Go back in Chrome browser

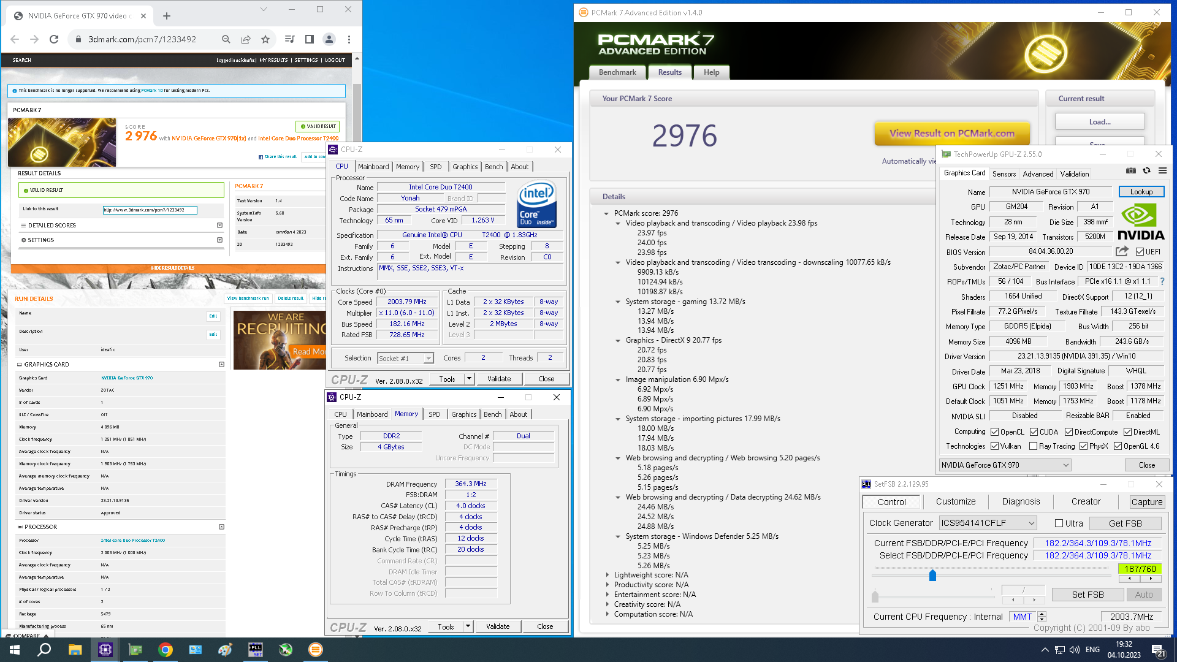pyautogui.click(x=15, y=39)
